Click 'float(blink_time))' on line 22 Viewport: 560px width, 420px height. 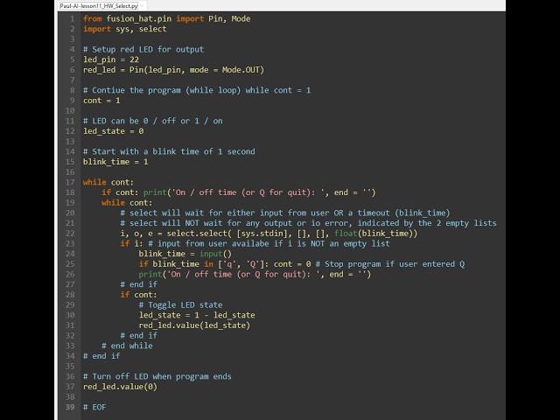point(375,234)
